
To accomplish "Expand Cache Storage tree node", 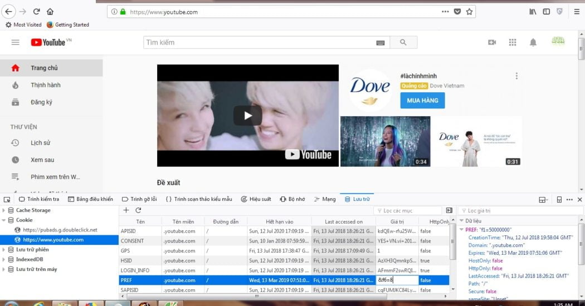I will (x=4, y=210).
